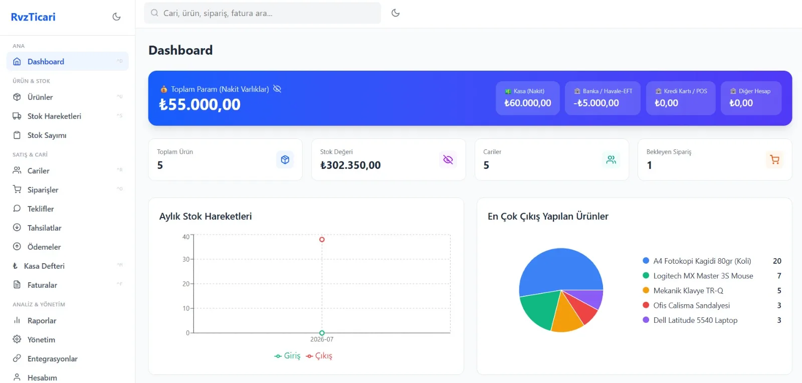Click the Entegrasyonlar link icon

[x=17, y=358]
